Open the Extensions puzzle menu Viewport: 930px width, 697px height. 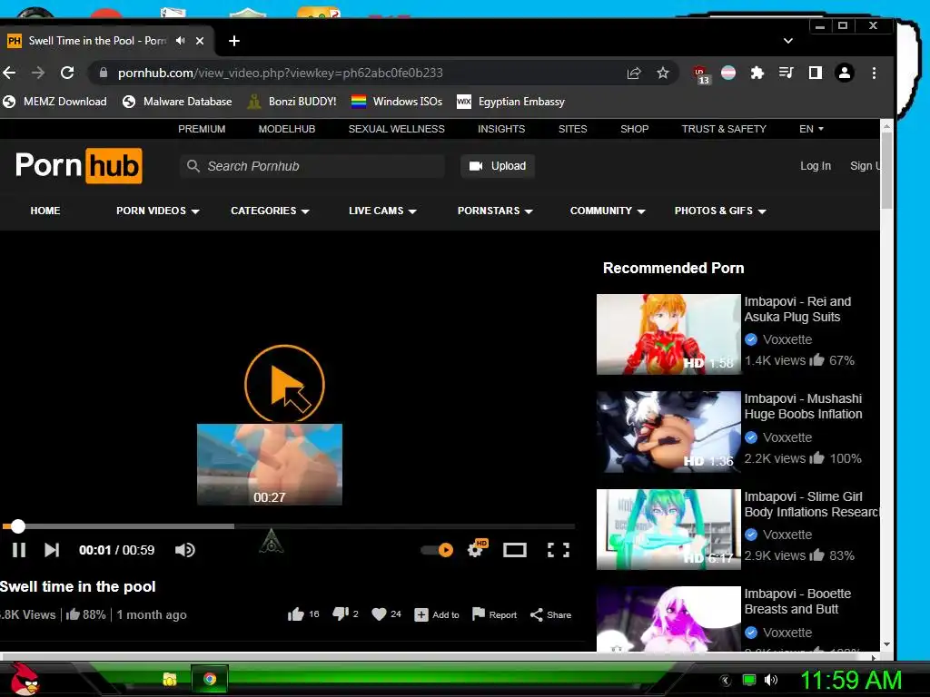click(x=757, y=73)
